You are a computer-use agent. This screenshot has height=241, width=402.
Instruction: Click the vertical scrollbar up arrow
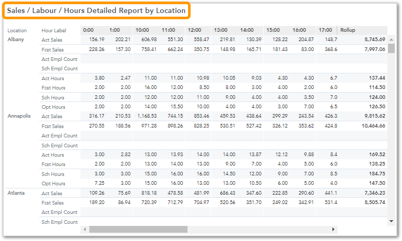tap(391, 38)
